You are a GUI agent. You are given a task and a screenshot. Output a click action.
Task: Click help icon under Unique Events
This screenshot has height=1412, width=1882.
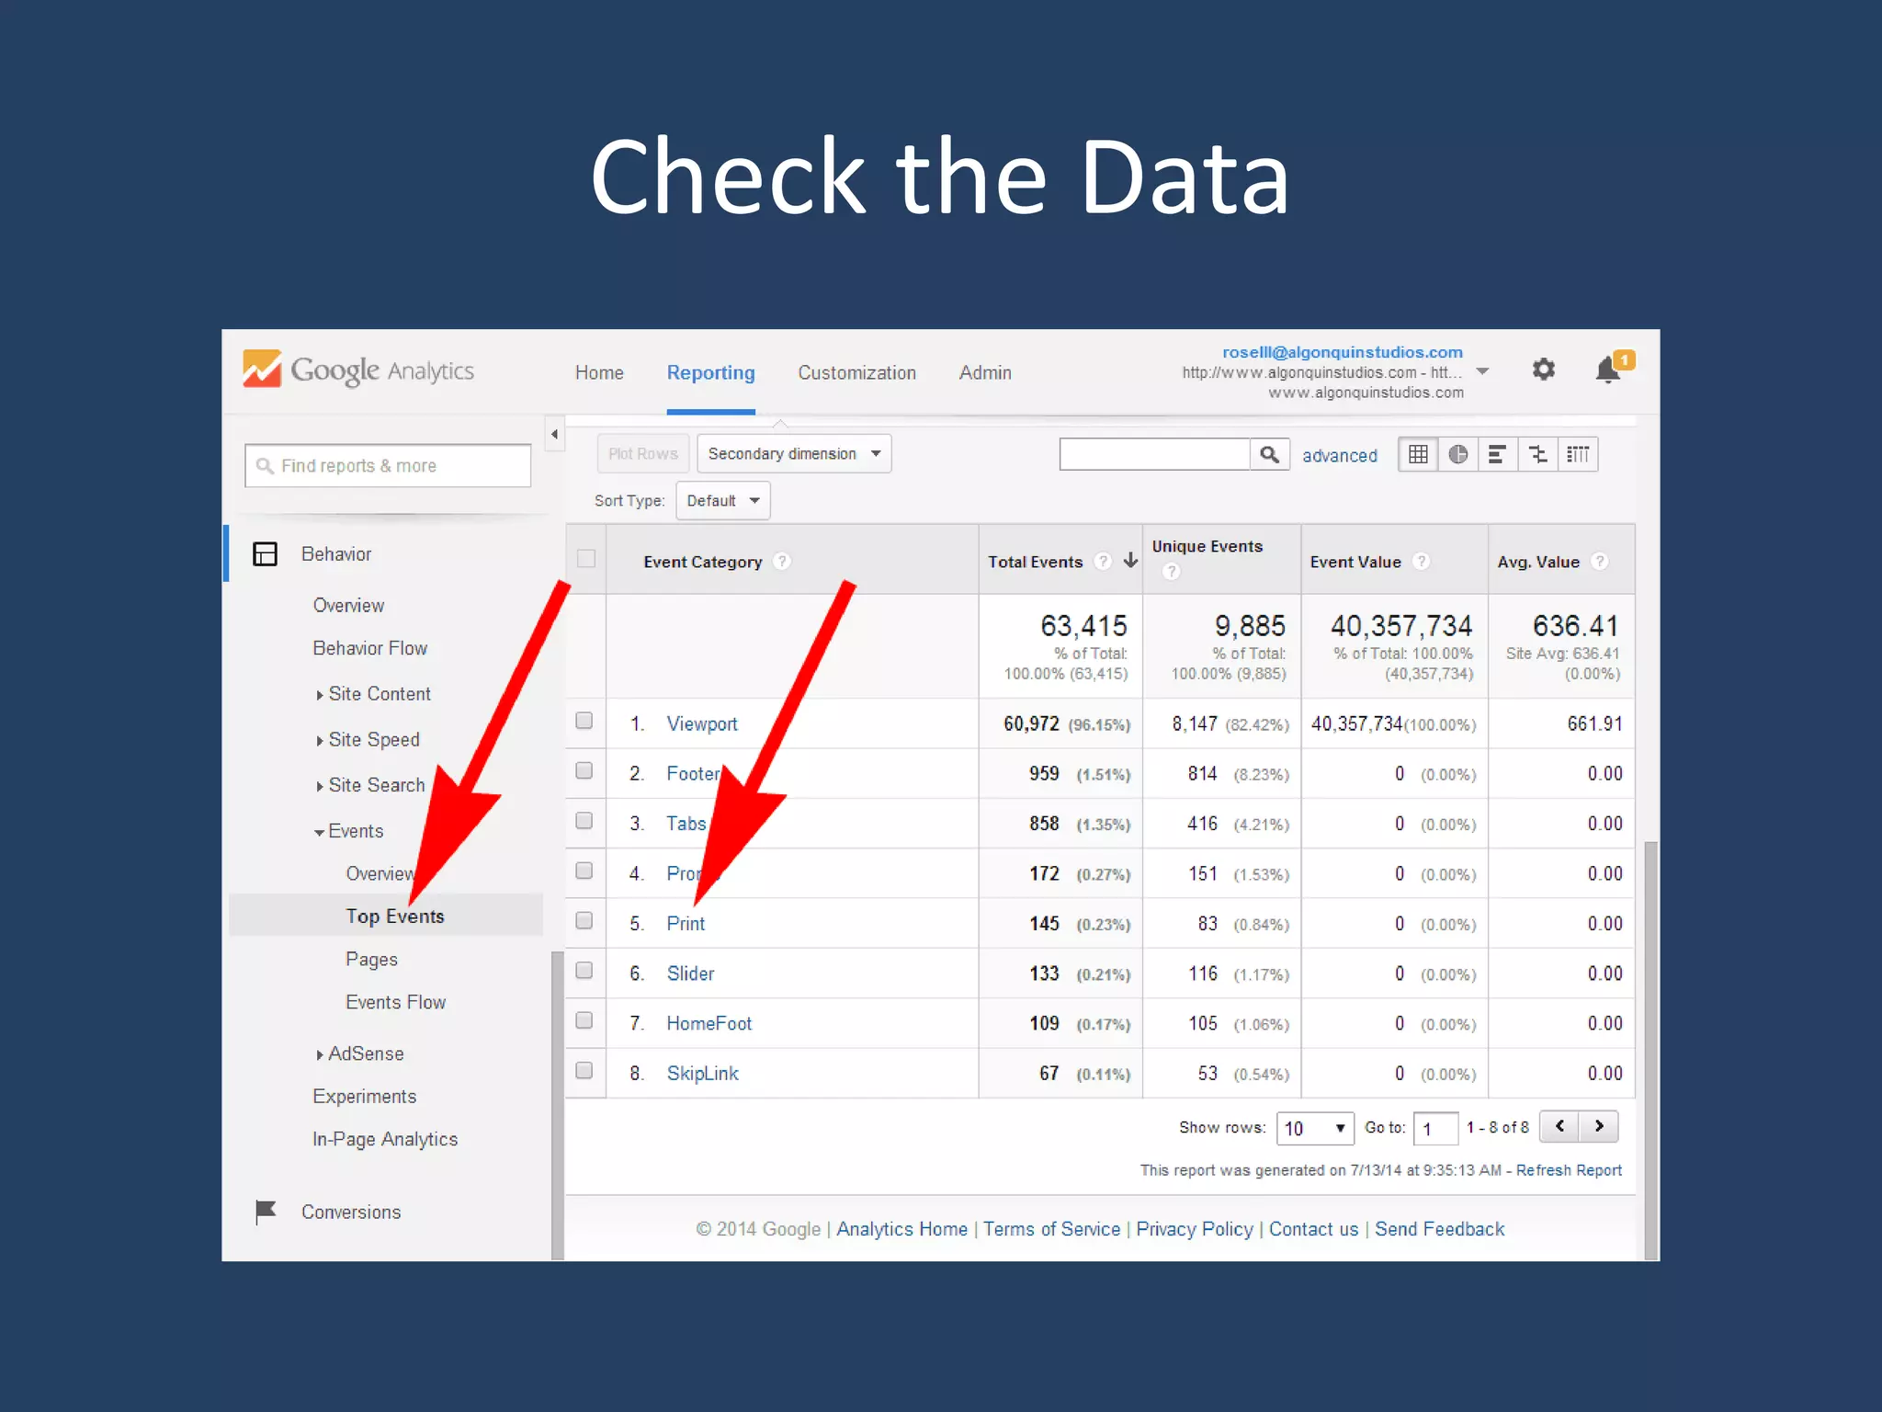tap(1171, 572)
